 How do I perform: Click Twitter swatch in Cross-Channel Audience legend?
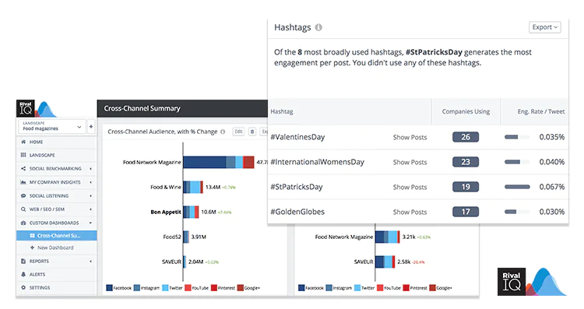(165, 288)
